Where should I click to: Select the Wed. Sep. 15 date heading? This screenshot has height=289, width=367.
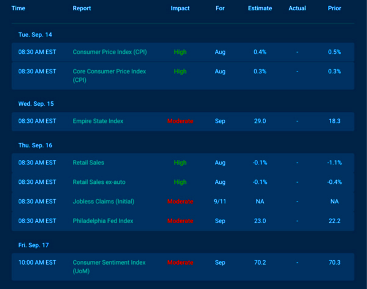click(36, 103)
